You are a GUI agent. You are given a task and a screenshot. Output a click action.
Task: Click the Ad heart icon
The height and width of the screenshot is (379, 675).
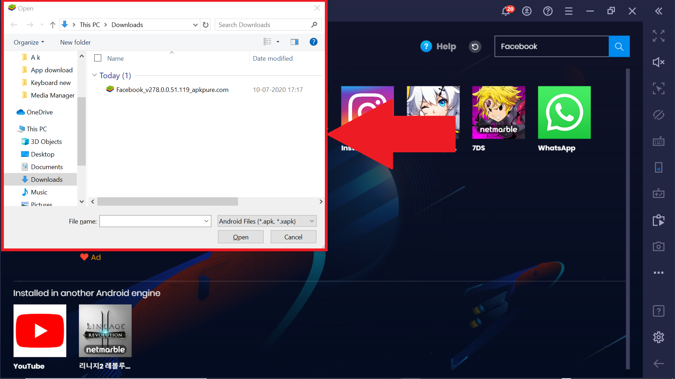(84, 257)
